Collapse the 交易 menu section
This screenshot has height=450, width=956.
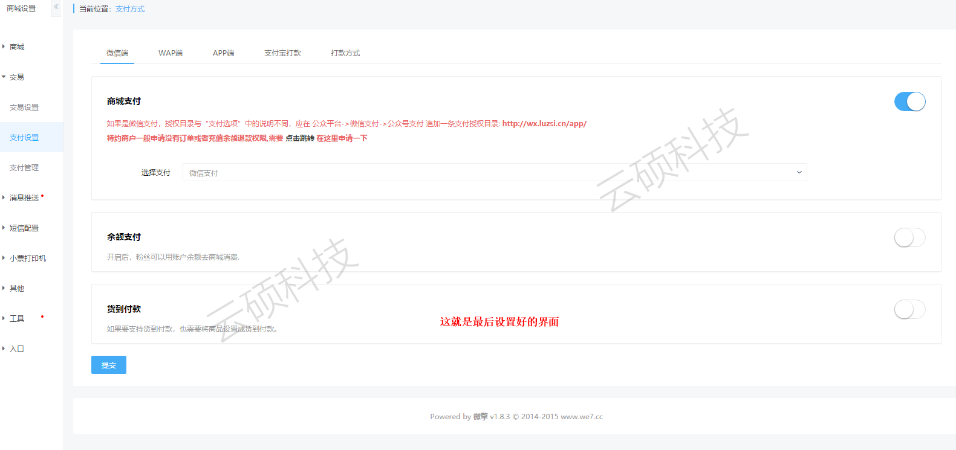point(17,77)
